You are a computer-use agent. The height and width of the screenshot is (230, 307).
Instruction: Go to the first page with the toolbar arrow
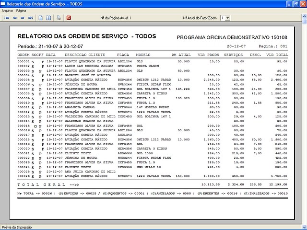click(x=7, y=18)
